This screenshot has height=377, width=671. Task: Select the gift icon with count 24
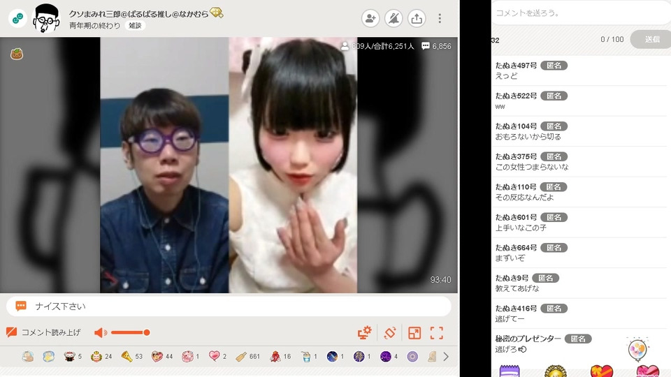click(96, 357)
